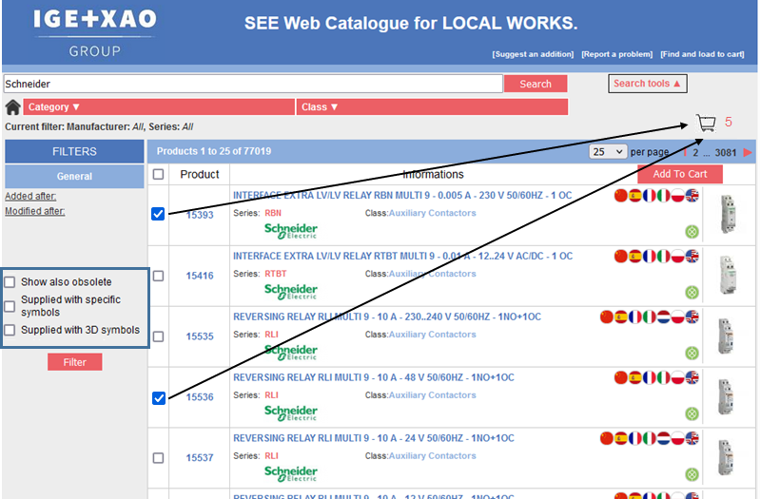760x499 pixels.
Task: Select the Polish flag for product 15416
Action: tap(677, 257)
